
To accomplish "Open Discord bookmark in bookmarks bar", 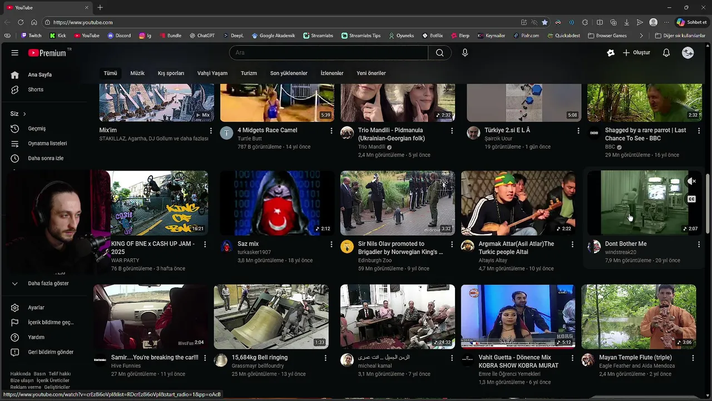I will point(119,36).
